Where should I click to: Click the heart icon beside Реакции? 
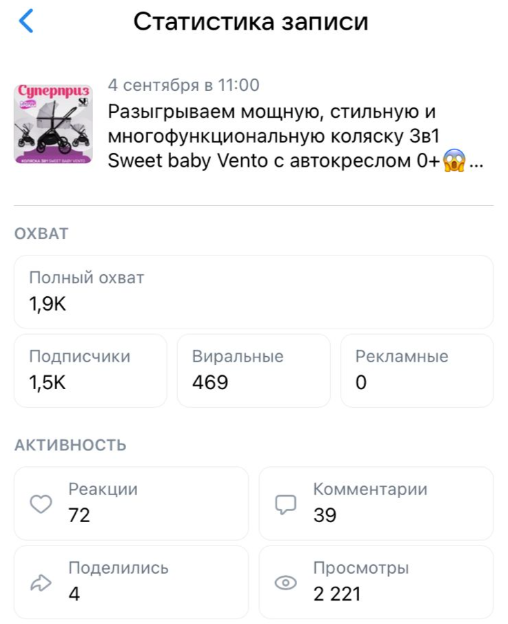pyautogui.click(x=41, y=504)
